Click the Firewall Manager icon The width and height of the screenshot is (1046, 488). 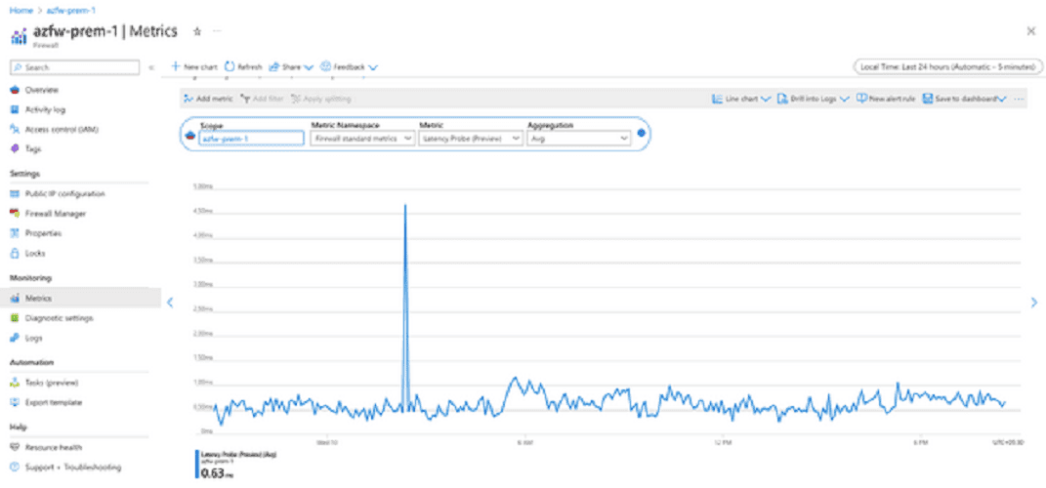tap(15, 214)
